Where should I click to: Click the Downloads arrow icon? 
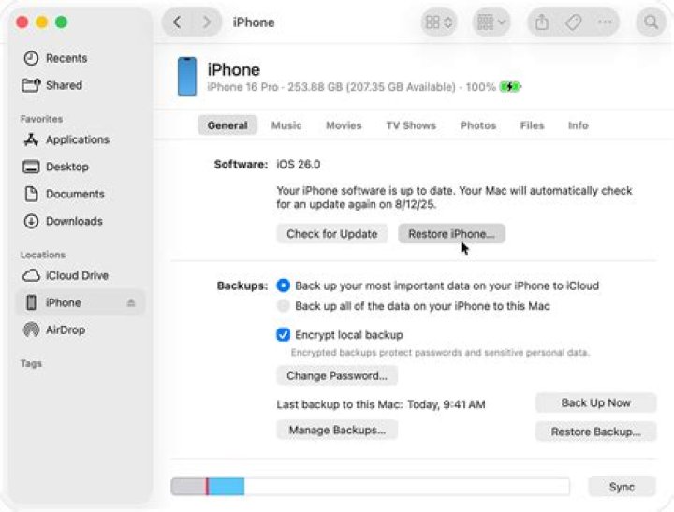[x=31, y=221]
